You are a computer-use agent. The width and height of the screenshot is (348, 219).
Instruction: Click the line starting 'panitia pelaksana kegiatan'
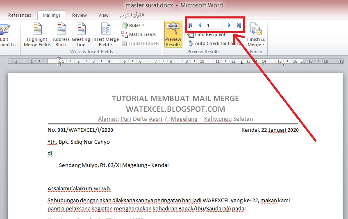coord(147,209)
